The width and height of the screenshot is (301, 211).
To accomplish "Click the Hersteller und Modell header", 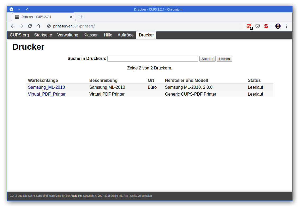I will (186, 81).
